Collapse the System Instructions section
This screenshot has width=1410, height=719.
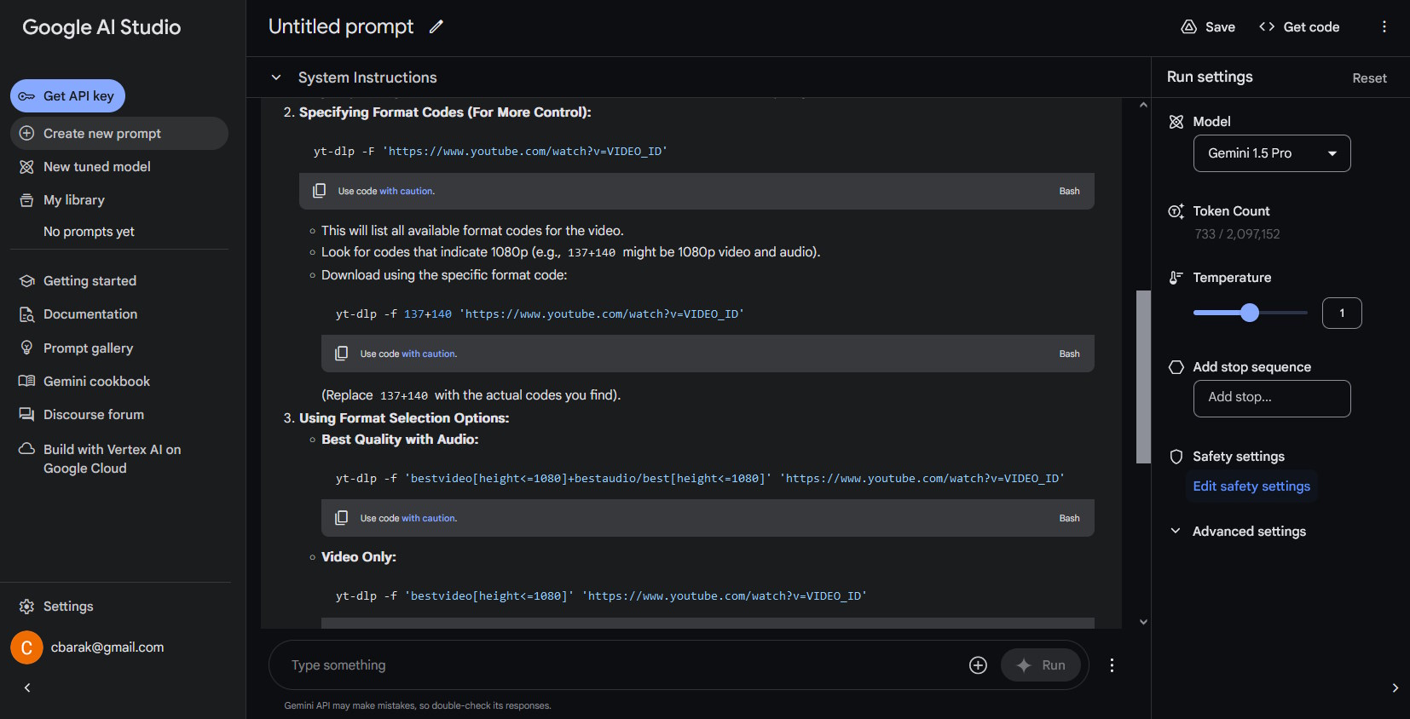pos(276,78)
